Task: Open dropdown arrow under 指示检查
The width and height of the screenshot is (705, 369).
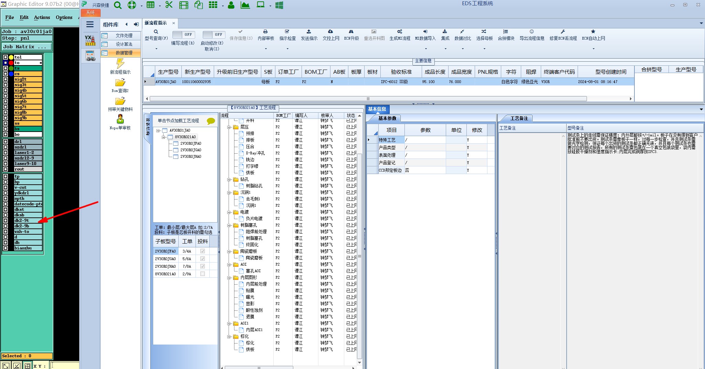Action: coord(287,49)
